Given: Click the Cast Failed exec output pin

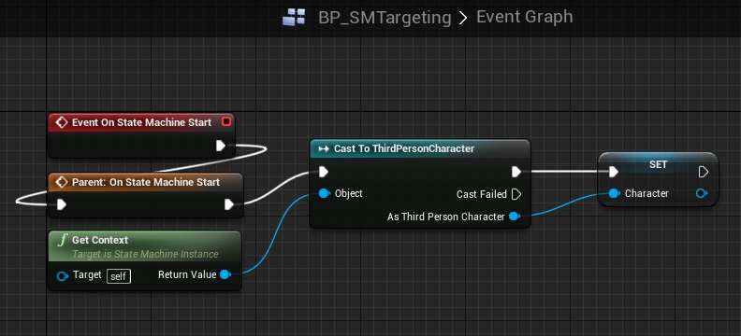Looking at the screenshot, I should pos(516,194).
